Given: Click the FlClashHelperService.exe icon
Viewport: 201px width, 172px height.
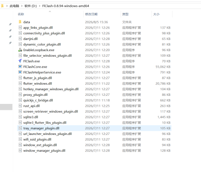Looking at the screenshot, I should 20,72.
